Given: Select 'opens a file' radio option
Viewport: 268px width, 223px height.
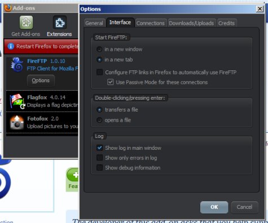Looking at the screenshot, I should coord(99,120).
